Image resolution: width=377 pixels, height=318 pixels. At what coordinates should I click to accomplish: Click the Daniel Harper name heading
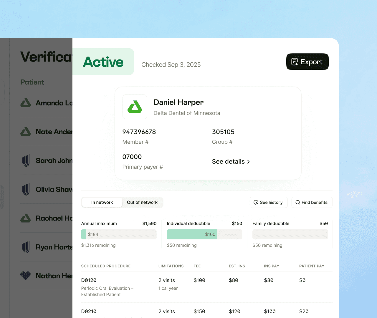click(x=178, y=102)
